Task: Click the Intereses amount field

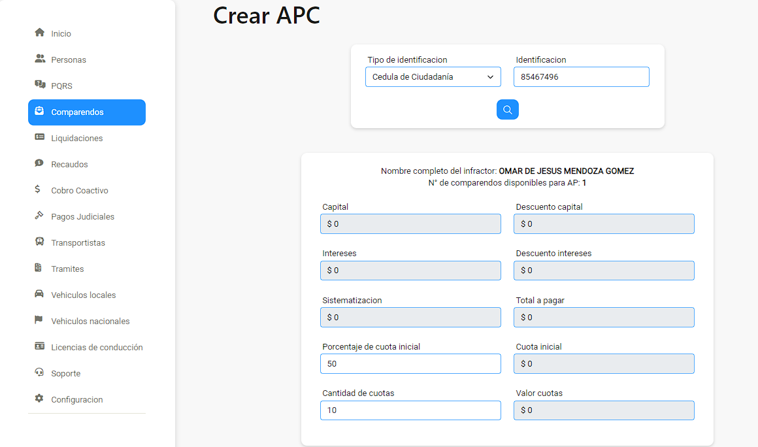Action: (x=410, y=271)
